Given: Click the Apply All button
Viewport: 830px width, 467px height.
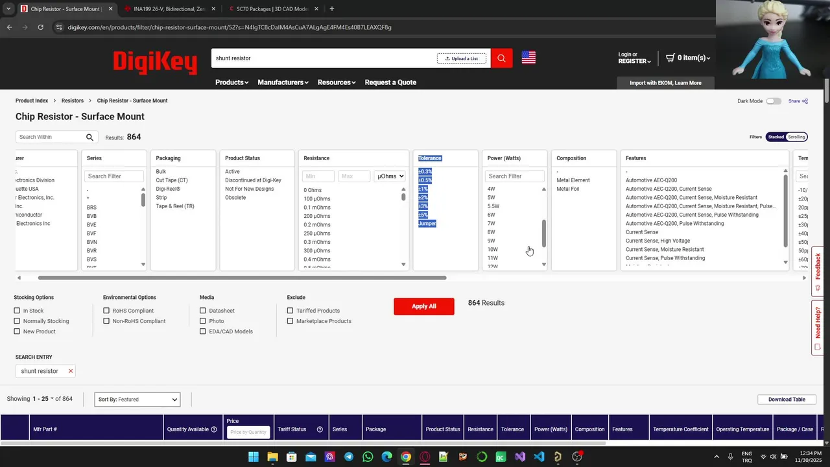Looking at the screenshot, I should pos(424,306).
